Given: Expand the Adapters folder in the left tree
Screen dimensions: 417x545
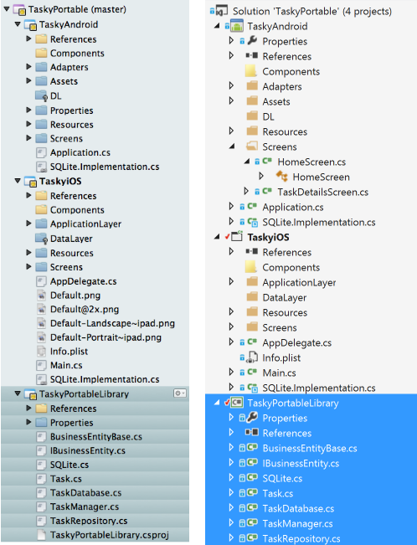Looking at the screenshot, I should point(28,67).
